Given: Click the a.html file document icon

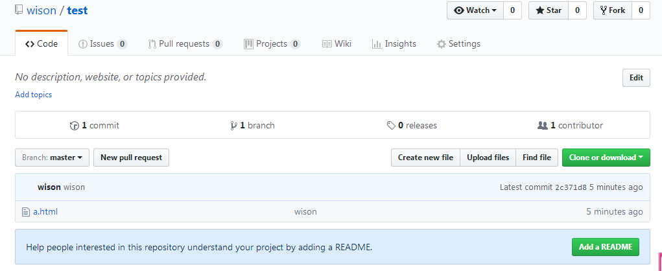Looking at the screenshot, I should coord(26,211).
